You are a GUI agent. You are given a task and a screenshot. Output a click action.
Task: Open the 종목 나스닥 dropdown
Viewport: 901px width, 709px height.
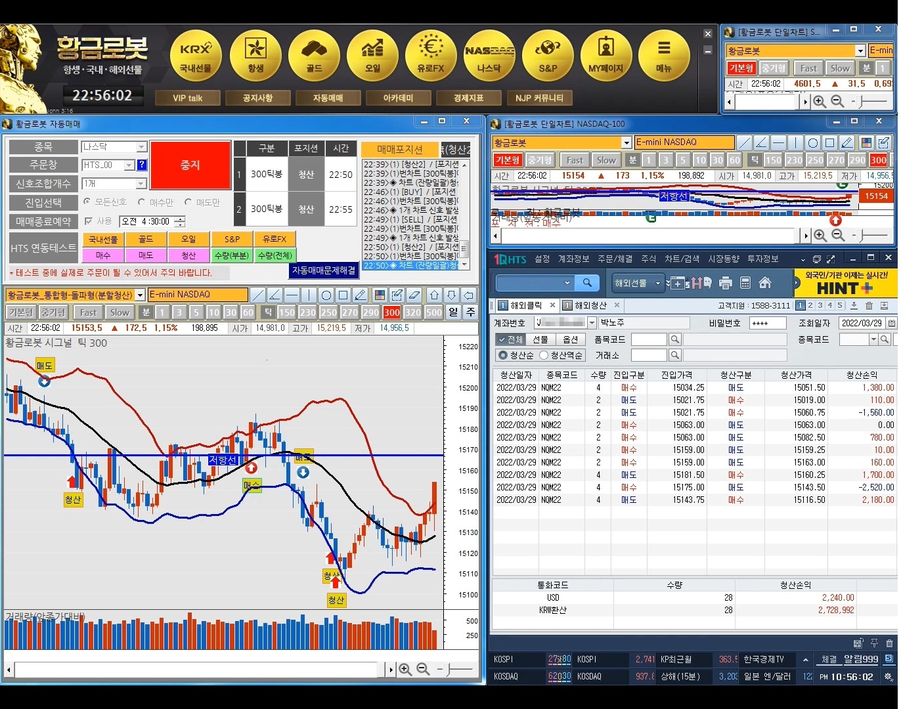pos(141,147)
